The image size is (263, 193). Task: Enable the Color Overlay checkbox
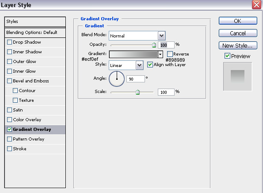pyautogui.click(x=9, y=119)
